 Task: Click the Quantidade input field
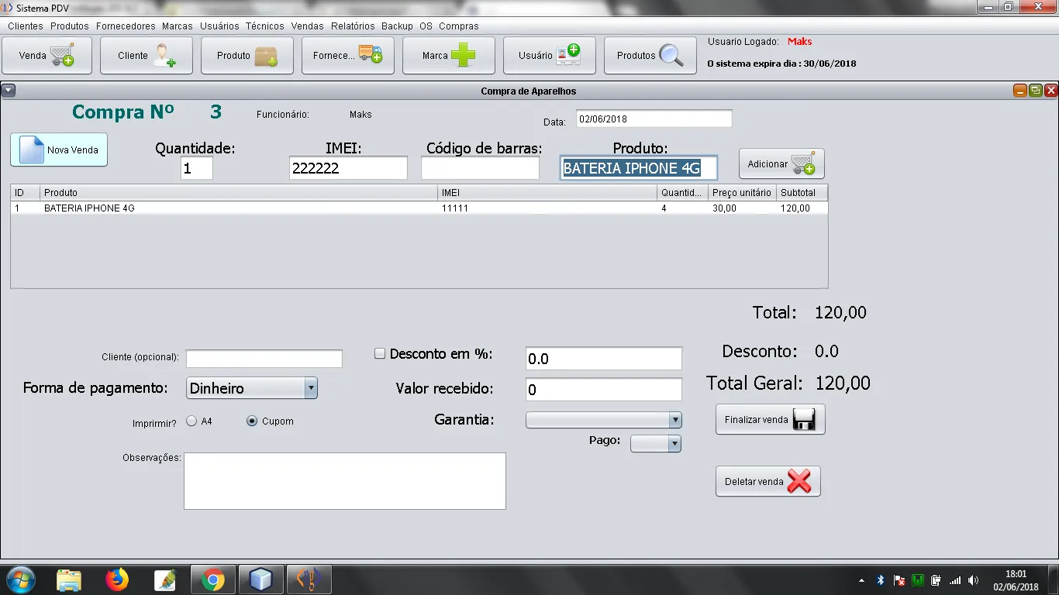click(x=197, y=168)
